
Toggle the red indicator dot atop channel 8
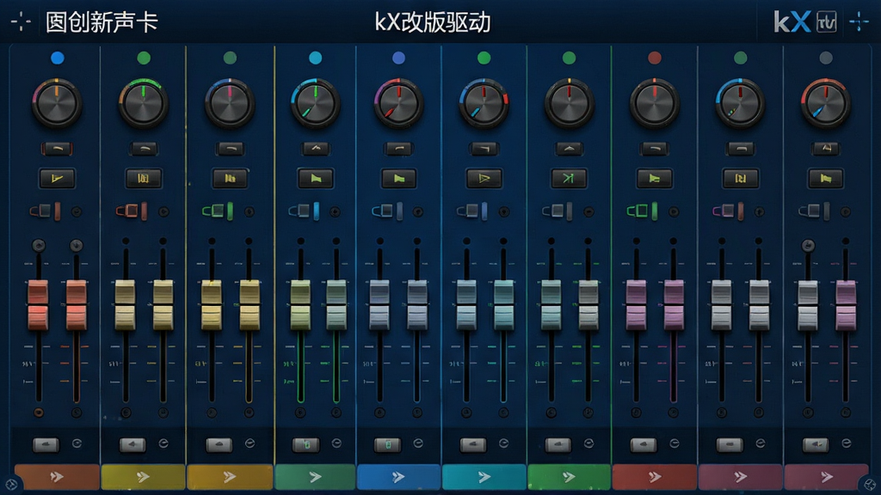click(654, 58)
